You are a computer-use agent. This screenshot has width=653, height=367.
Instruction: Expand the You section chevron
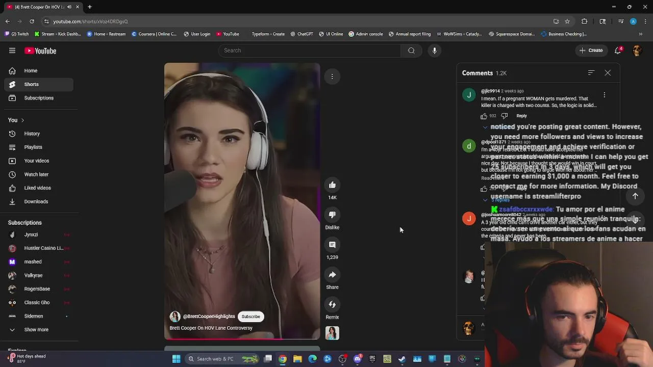click(x=22, y=120)
